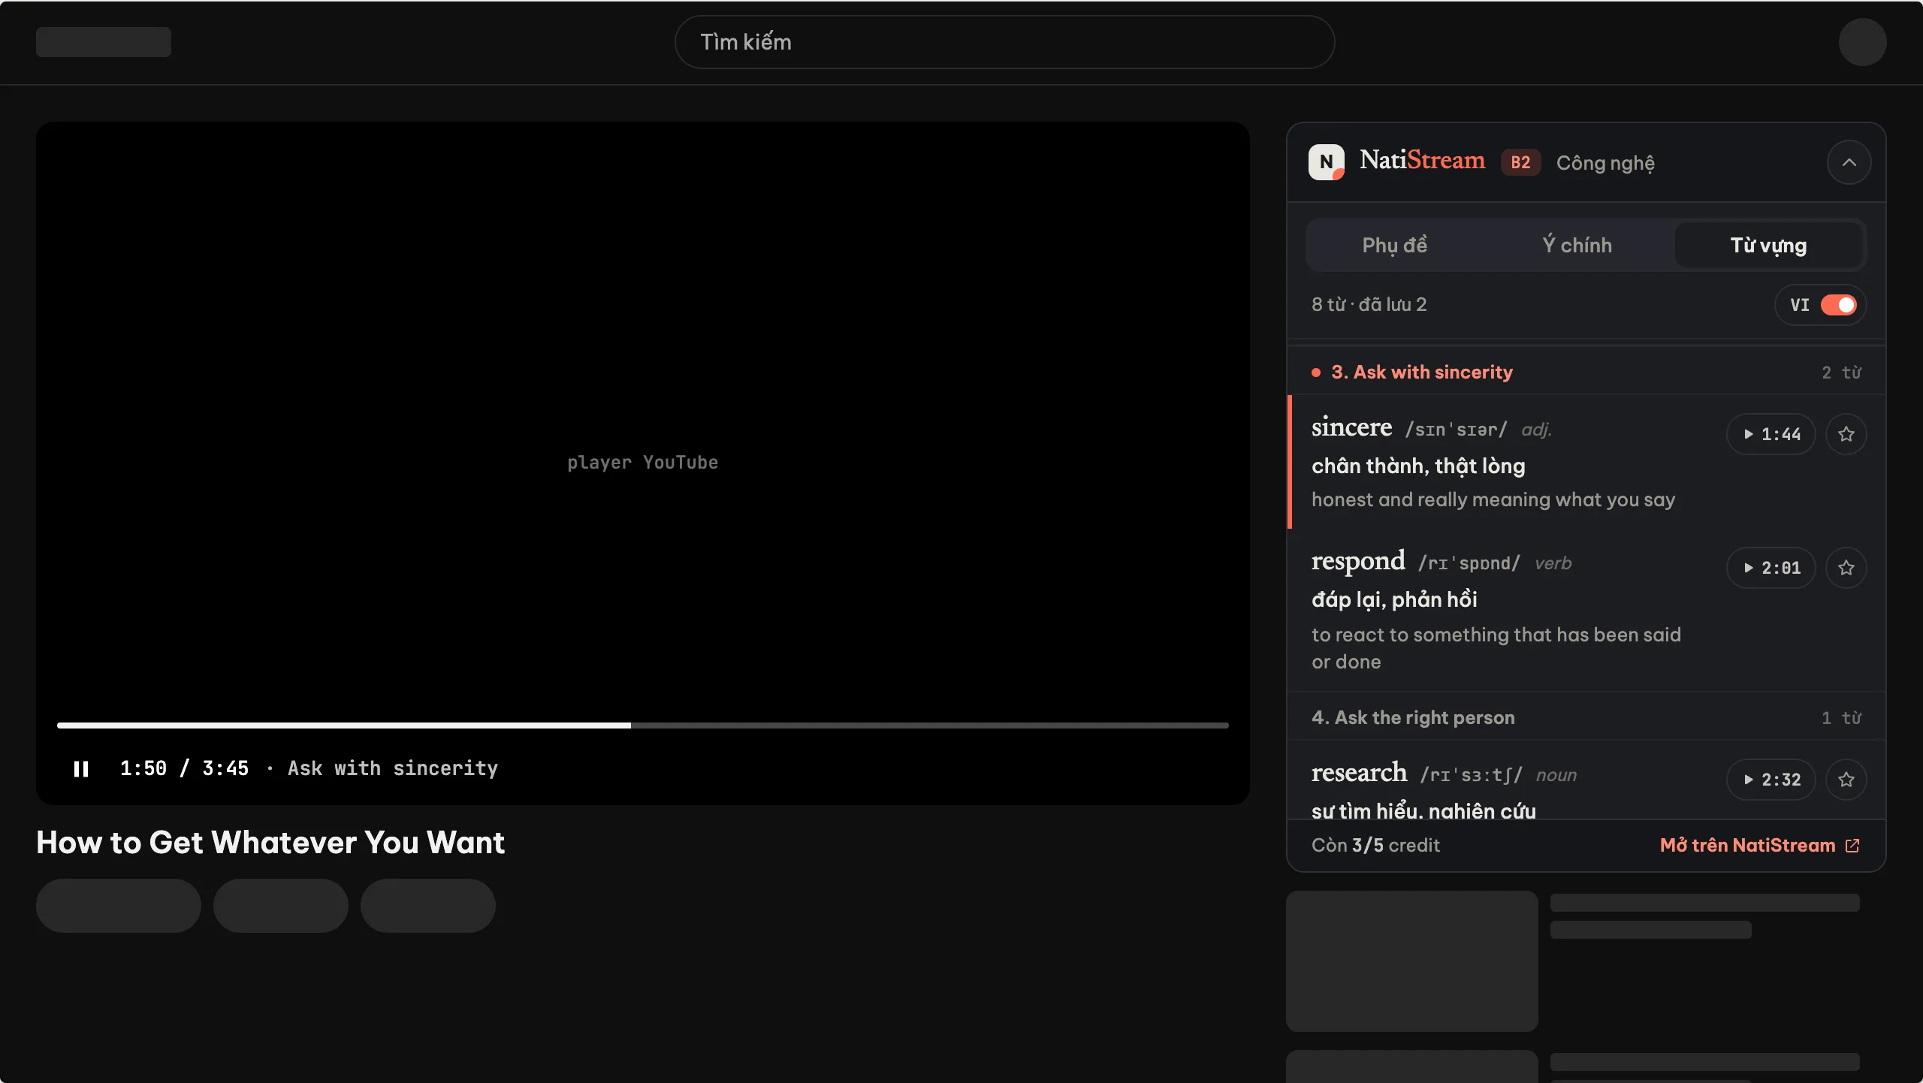Jump to 2:32 for research
This screenshot has height=1083, width=1923.
[x=1771, y=780]
